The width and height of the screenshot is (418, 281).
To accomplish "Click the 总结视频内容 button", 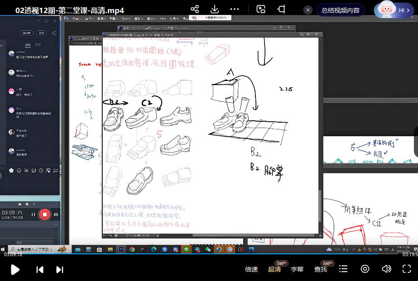I will point(340,10).
